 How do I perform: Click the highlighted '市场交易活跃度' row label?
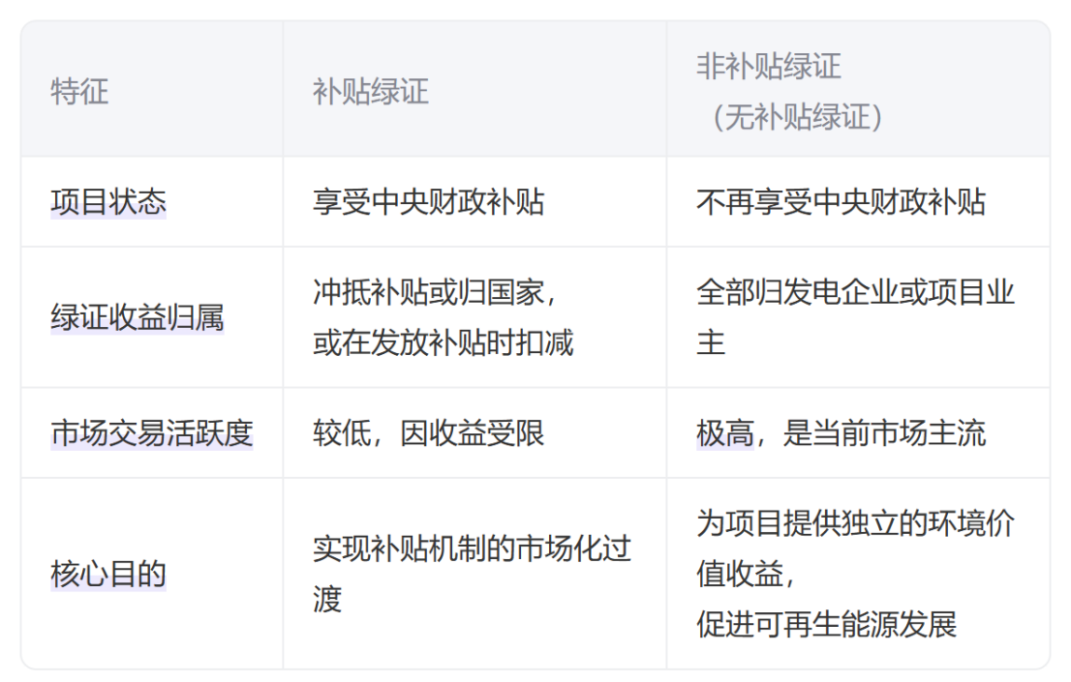coord(152,433)
